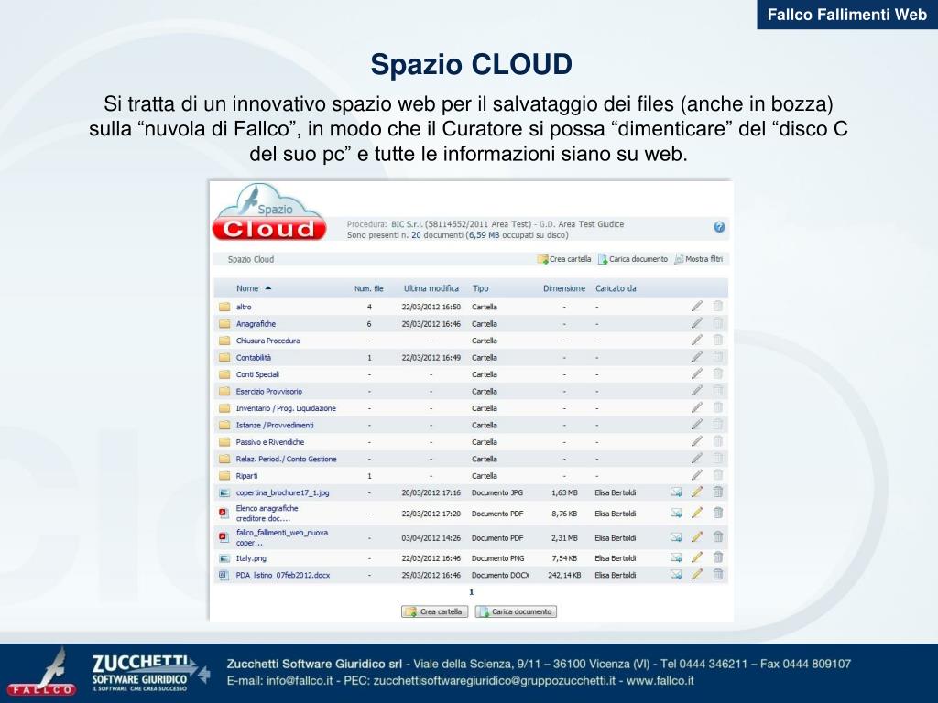
Task: Click bottom Carica documento button
Action: tap(516, 611)
